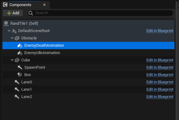Open Edit in Blueprint for Lane2
This screenshot has height=120, width=179.
(160, 97)
